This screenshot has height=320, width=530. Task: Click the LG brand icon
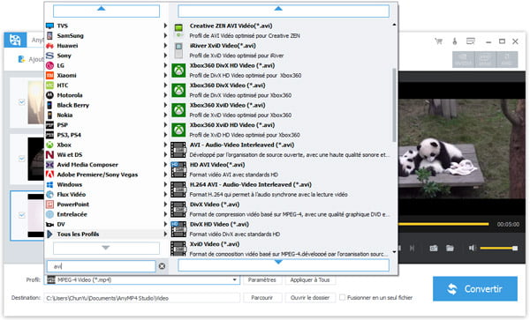pyautogui.click(x=49, y=65)
